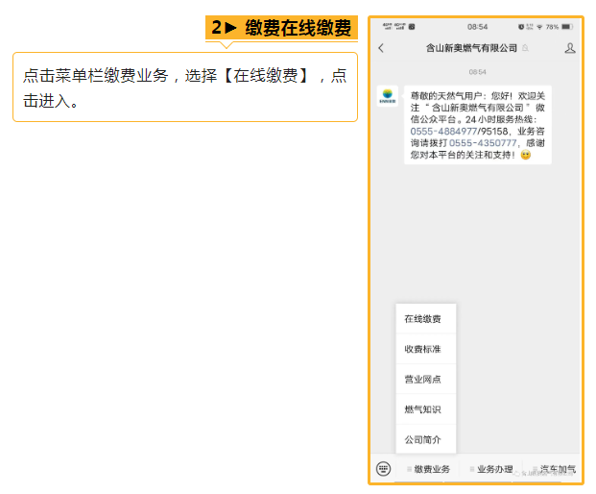
Task: Tap the chat timestamp 08:54
Action: click(x=477, y=72)
